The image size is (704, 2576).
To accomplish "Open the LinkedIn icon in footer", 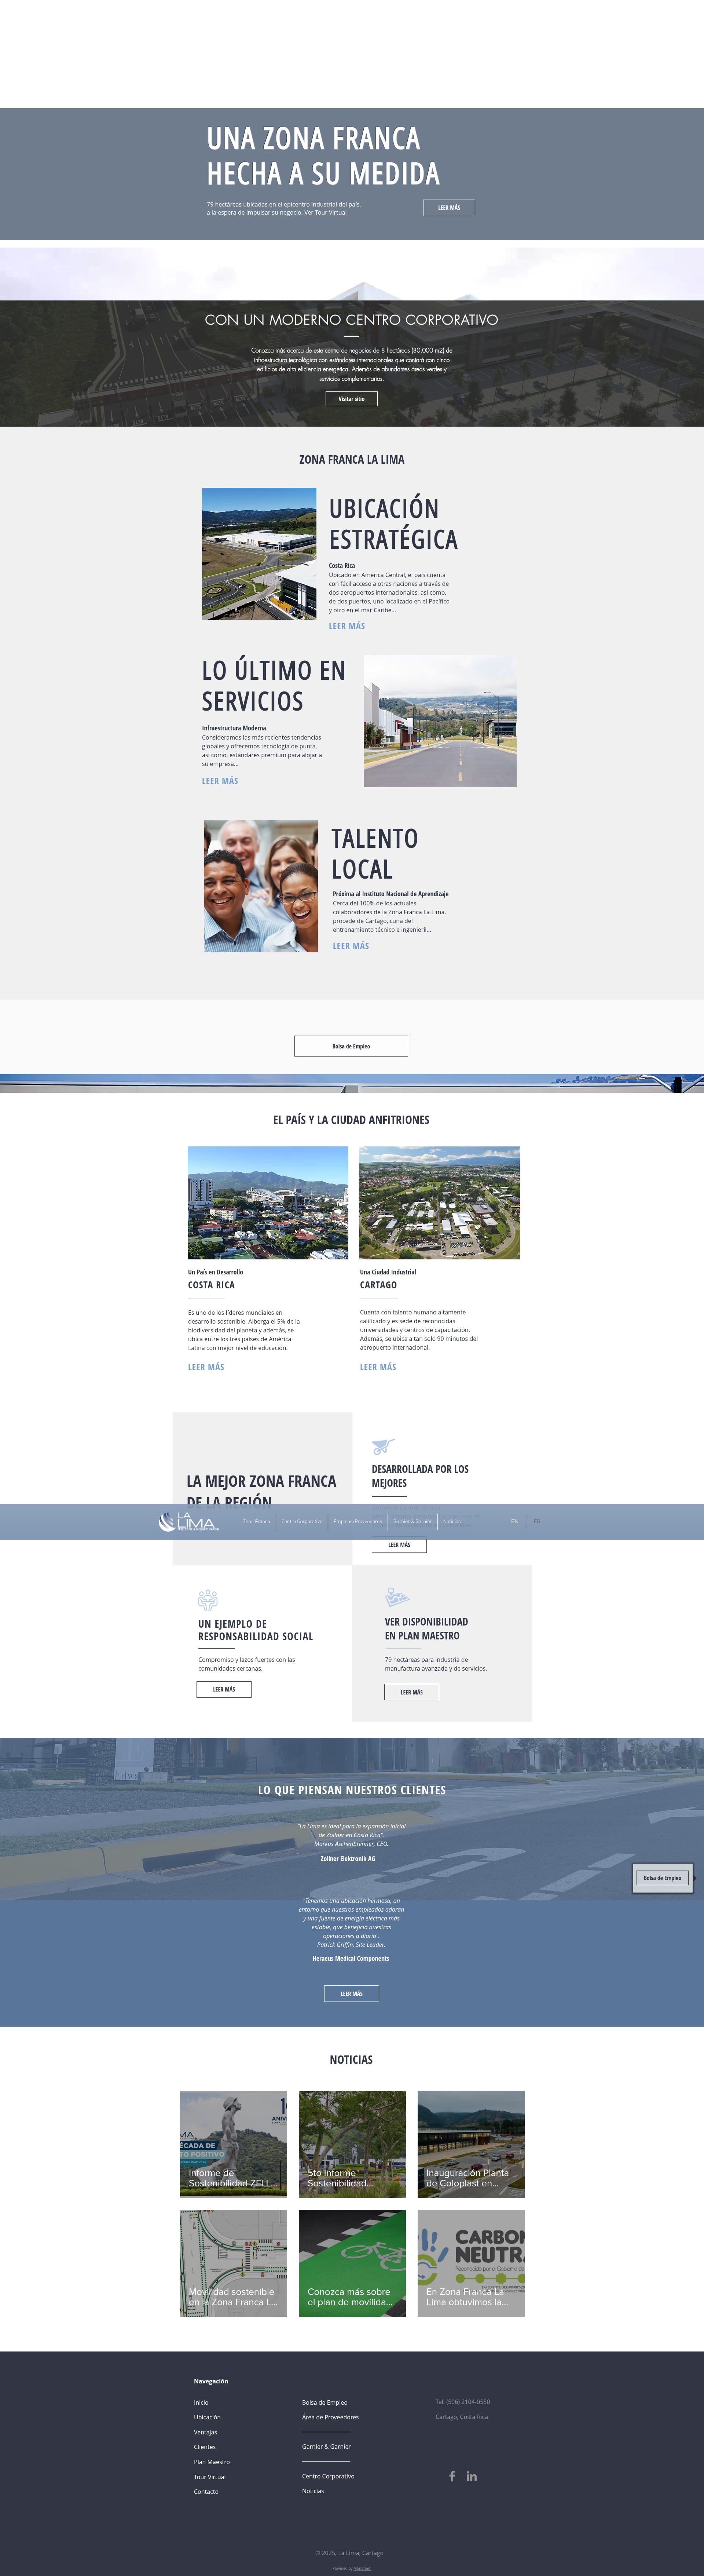I will pyautogui.click(x=472, y=2476).
